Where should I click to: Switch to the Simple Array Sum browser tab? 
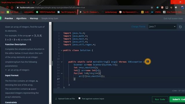pos(13,2)
